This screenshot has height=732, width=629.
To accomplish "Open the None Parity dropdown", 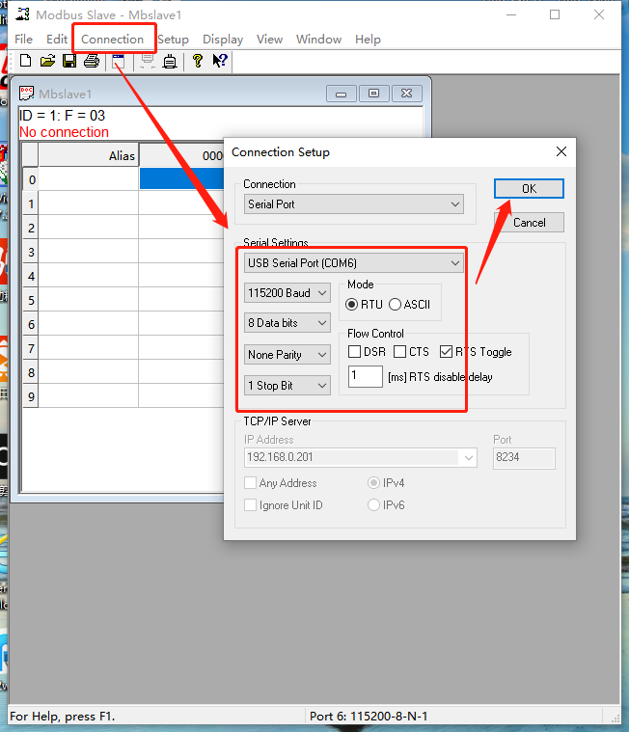I will [x=287, y=354].
